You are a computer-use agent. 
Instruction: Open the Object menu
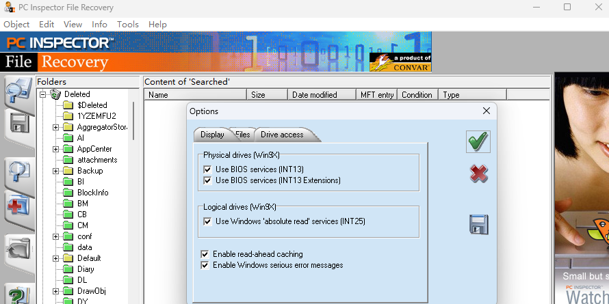click(x=16, y=25)
